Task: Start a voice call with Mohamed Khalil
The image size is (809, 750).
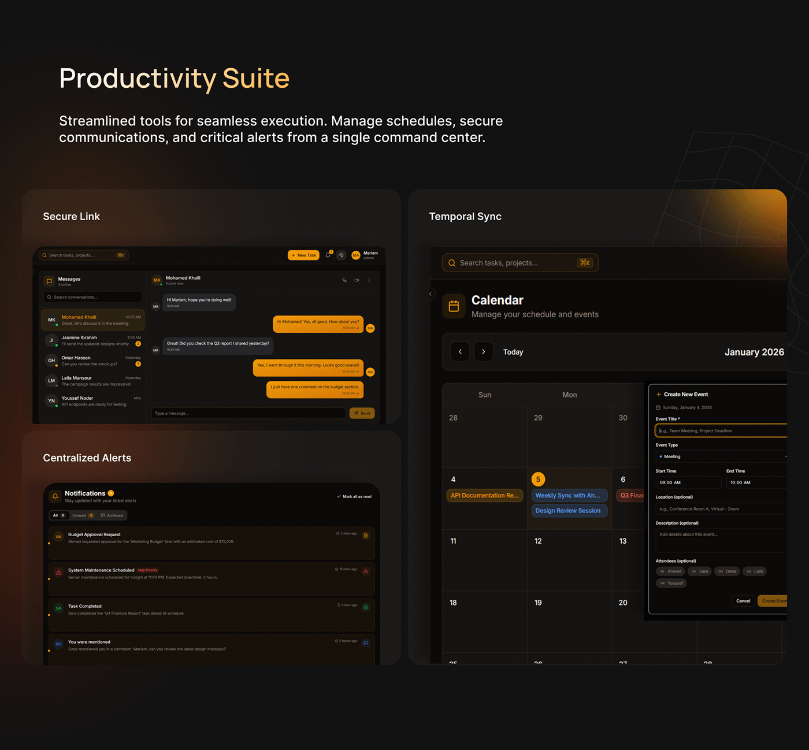Action: click(344, 280)
